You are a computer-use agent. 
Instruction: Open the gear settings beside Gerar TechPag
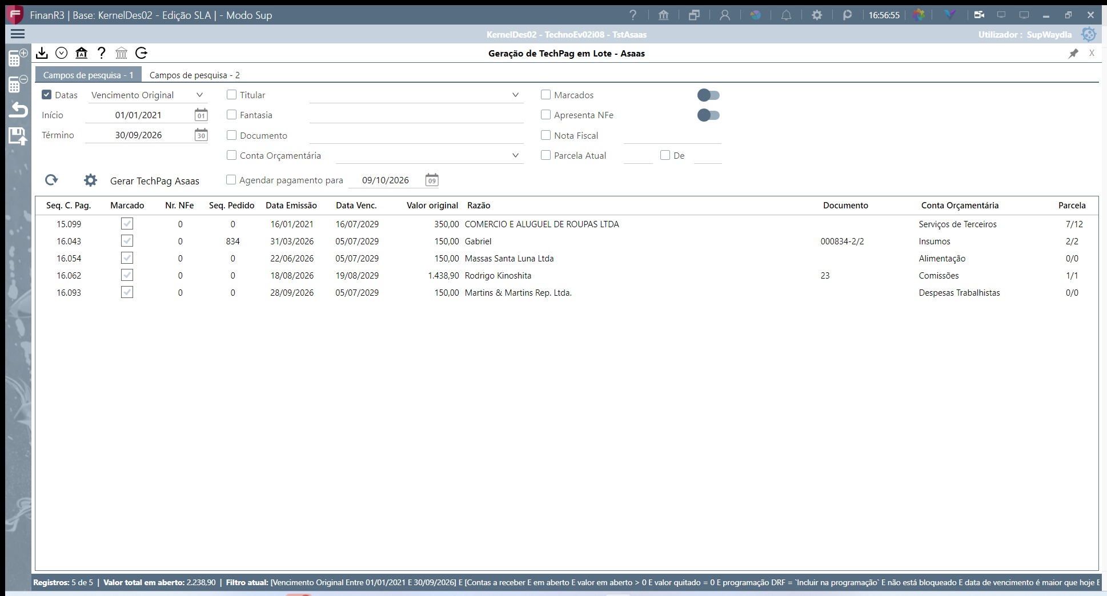click(90, 180)
